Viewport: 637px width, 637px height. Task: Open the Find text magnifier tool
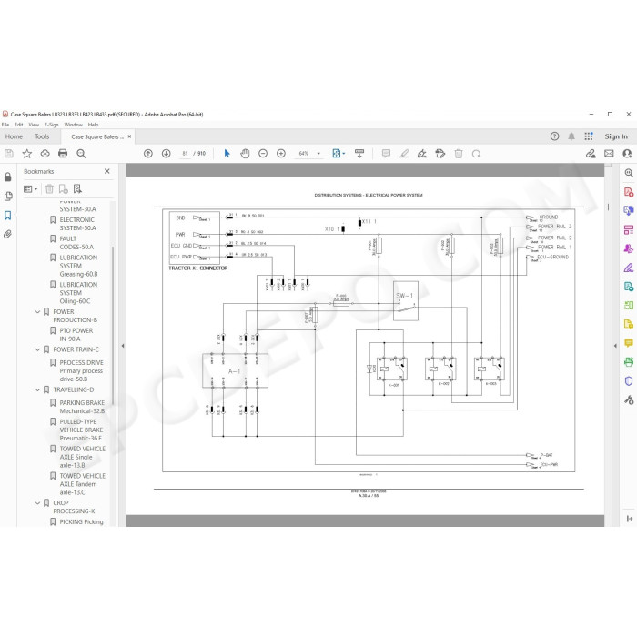81,154
